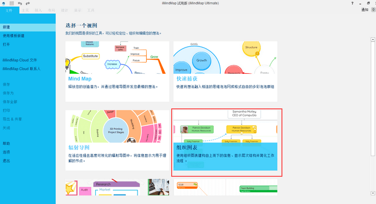Switch to the 插入 ribbon tab
376x204 pixels.
[x=38, y=10]
